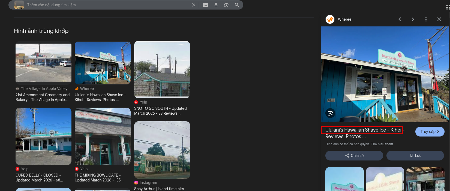Click the 'THE MIXING BOWL CAFE' result title
The height and width of the screenshot is (191, 450).
click(99, 178)
